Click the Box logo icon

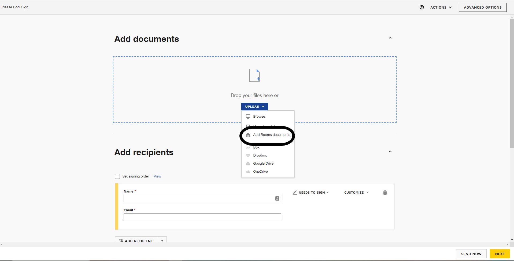(x=248, y=147)
